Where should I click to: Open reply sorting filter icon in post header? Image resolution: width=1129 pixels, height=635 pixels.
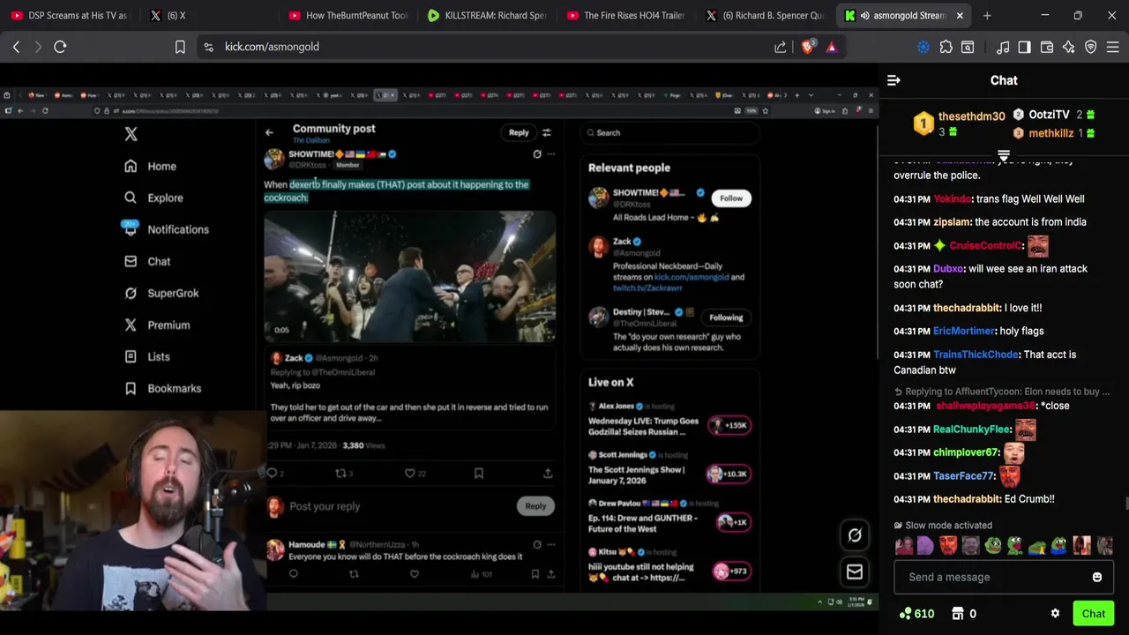(x=546, y=132)
